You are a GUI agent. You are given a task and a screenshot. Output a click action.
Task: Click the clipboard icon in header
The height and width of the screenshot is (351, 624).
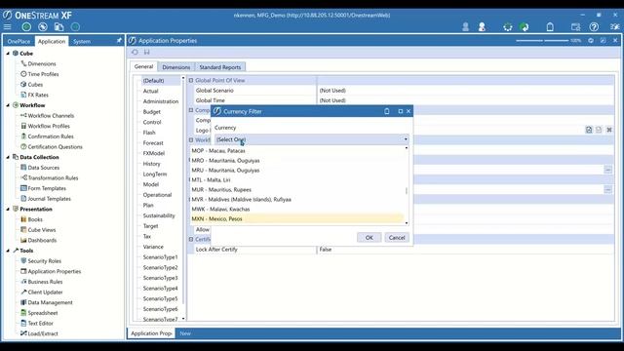point(550,27)
